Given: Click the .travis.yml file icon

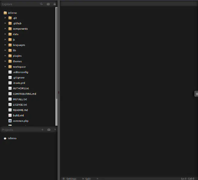Looking at the screenshot, I should click(10, 83).
